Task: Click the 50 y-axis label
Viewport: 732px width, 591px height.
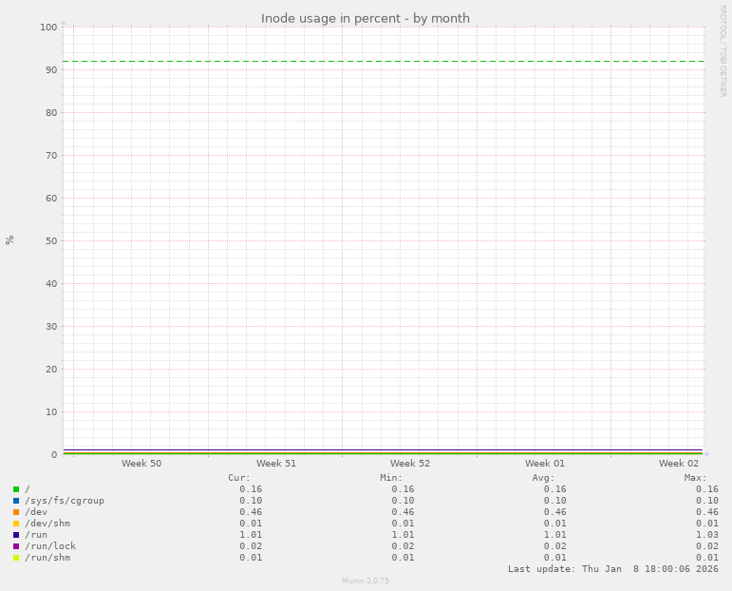Action: coord(51,241)
